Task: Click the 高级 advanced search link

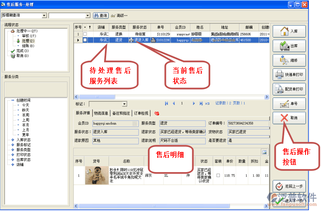Action: tap(119, 15)
